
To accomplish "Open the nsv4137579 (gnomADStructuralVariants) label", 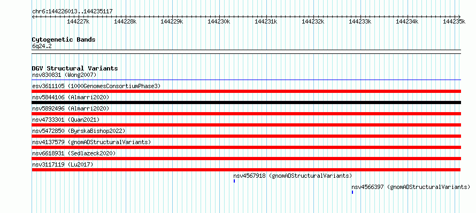I will pyautogui.click(x=91, y=142).
